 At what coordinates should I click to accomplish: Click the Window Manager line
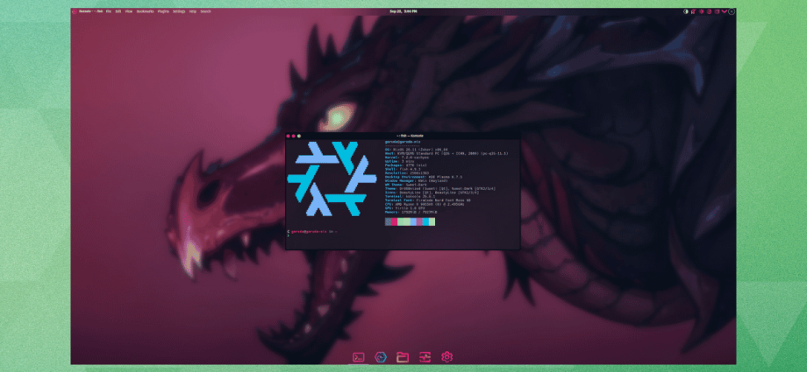click(x=417, y=181)
